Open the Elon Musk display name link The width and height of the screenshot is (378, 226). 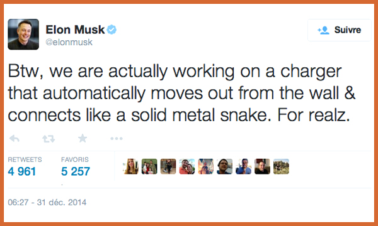coord(75,30)
